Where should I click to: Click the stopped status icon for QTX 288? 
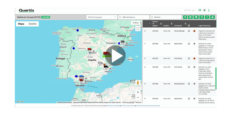coord(194,67)
